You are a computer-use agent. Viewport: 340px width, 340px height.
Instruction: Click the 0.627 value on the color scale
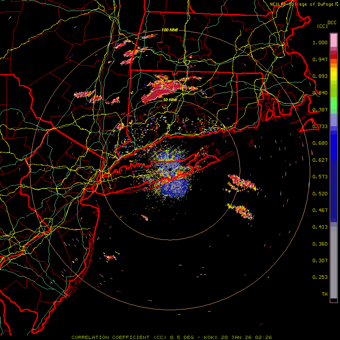point(320,160)
